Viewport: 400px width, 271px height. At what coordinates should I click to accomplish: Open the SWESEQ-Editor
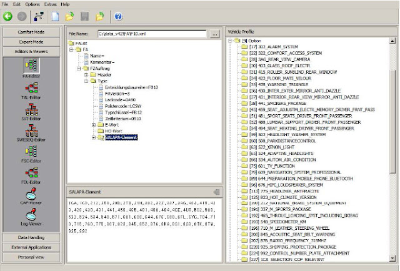[31, 133]
